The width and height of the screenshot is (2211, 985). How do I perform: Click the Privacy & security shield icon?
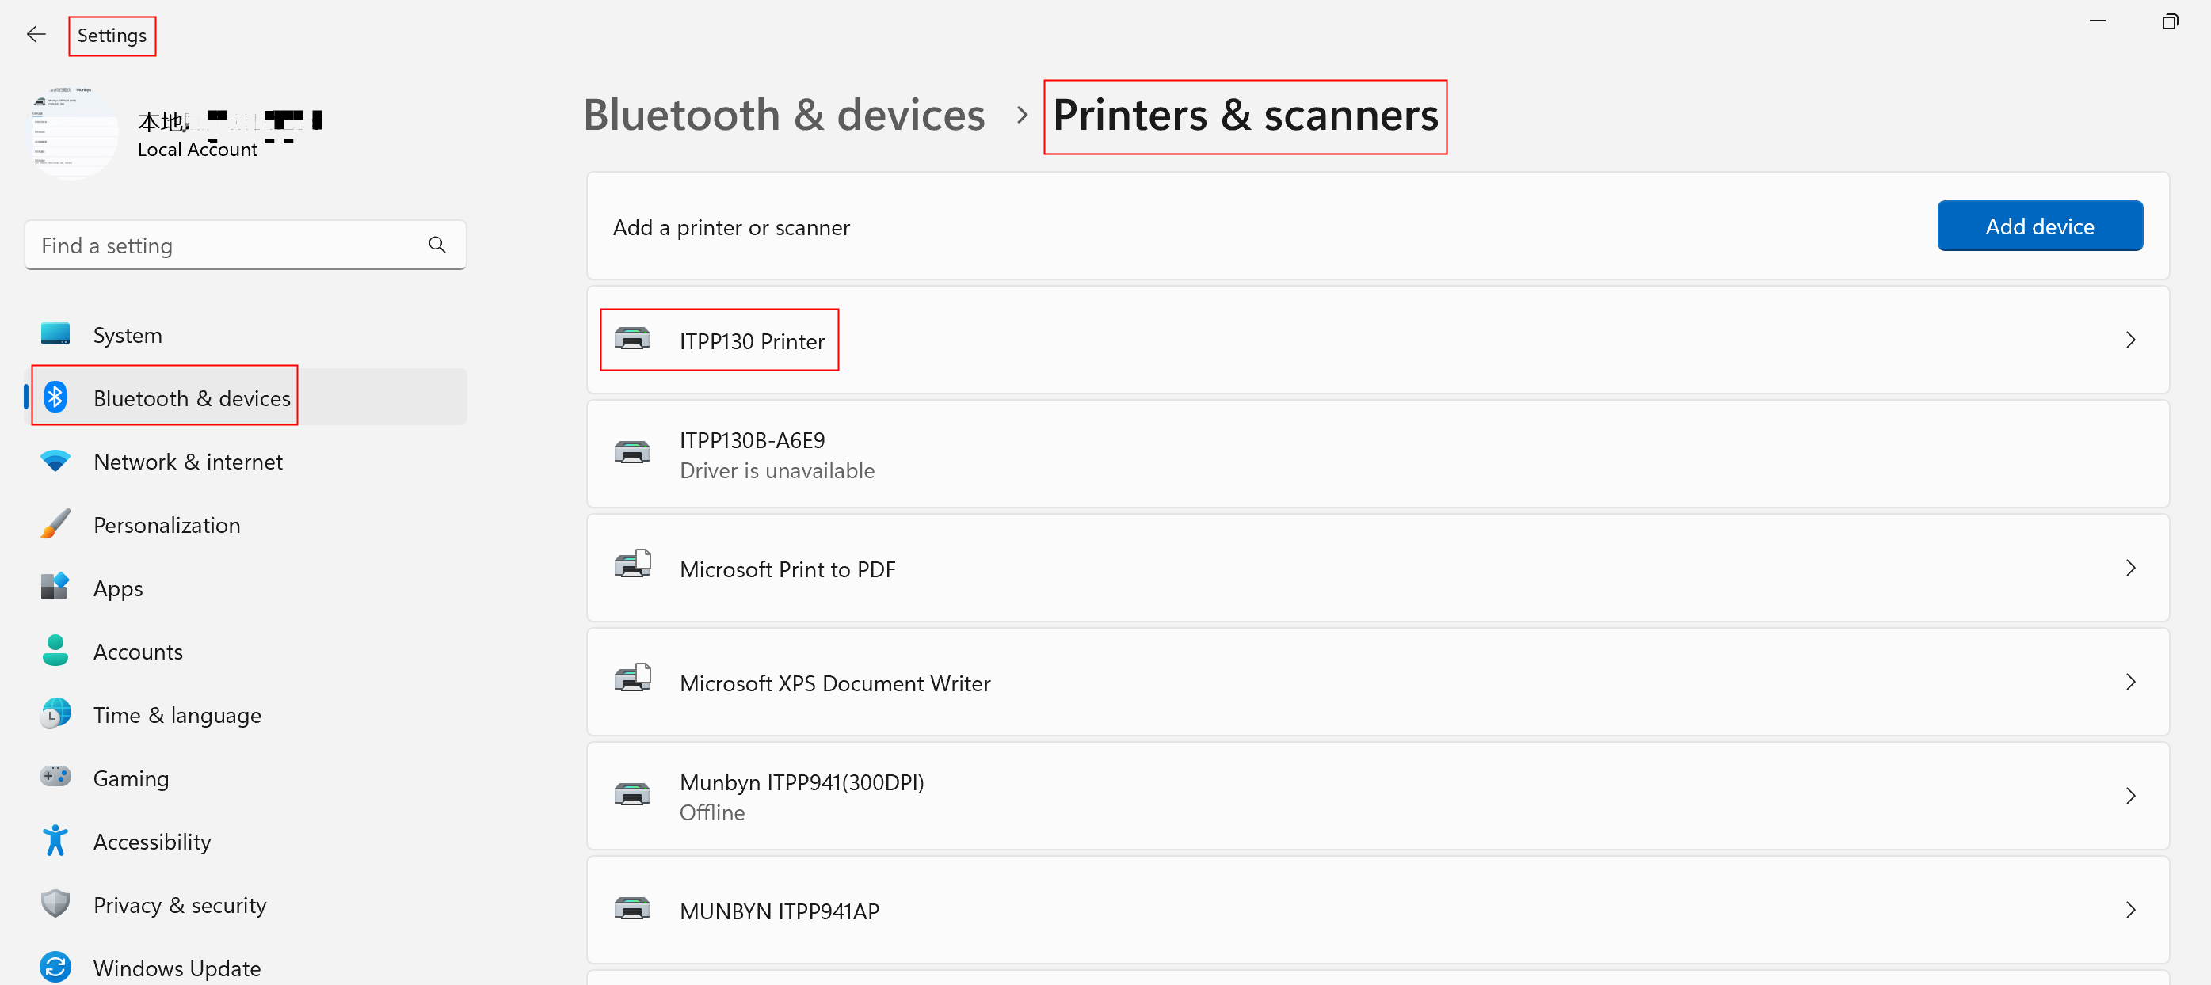tap(55, 904)
